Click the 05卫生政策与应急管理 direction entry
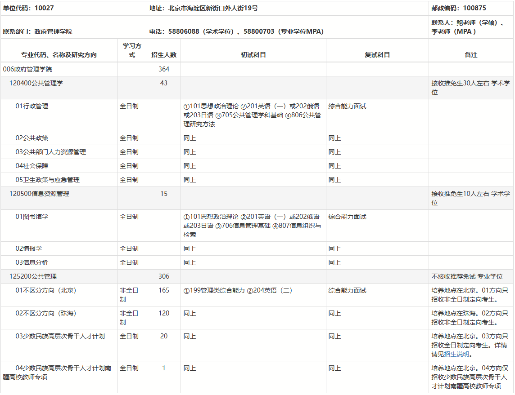This screenshot has height=395, width=515. [48, 180]
